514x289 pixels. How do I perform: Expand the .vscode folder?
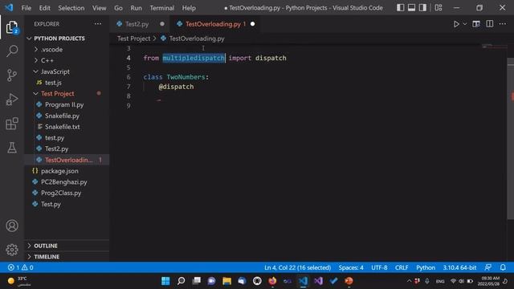click(67, 50)
